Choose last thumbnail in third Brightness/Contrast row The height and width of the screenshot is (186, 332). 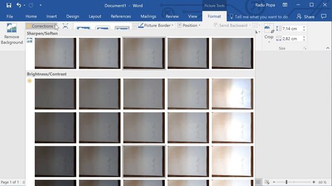232,161
